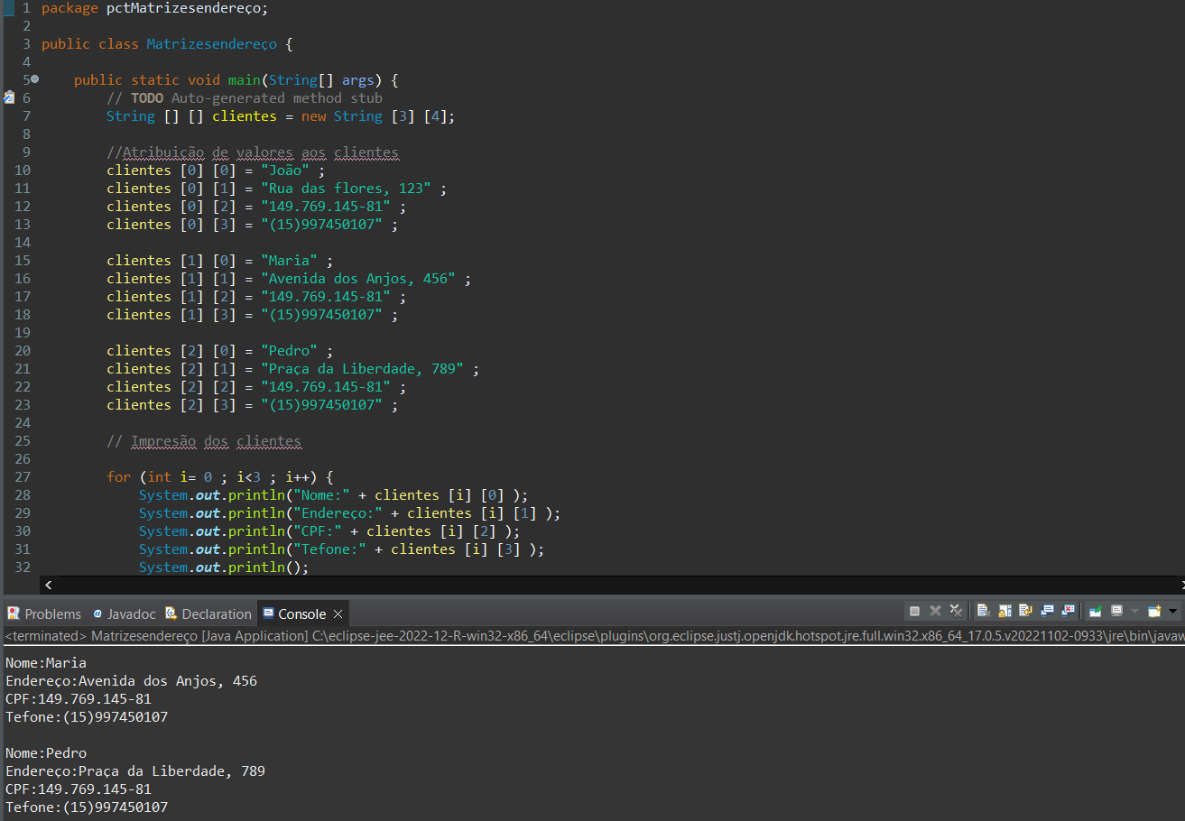Click the for loop statement on line 27
1185x821 pixels.
220,476
